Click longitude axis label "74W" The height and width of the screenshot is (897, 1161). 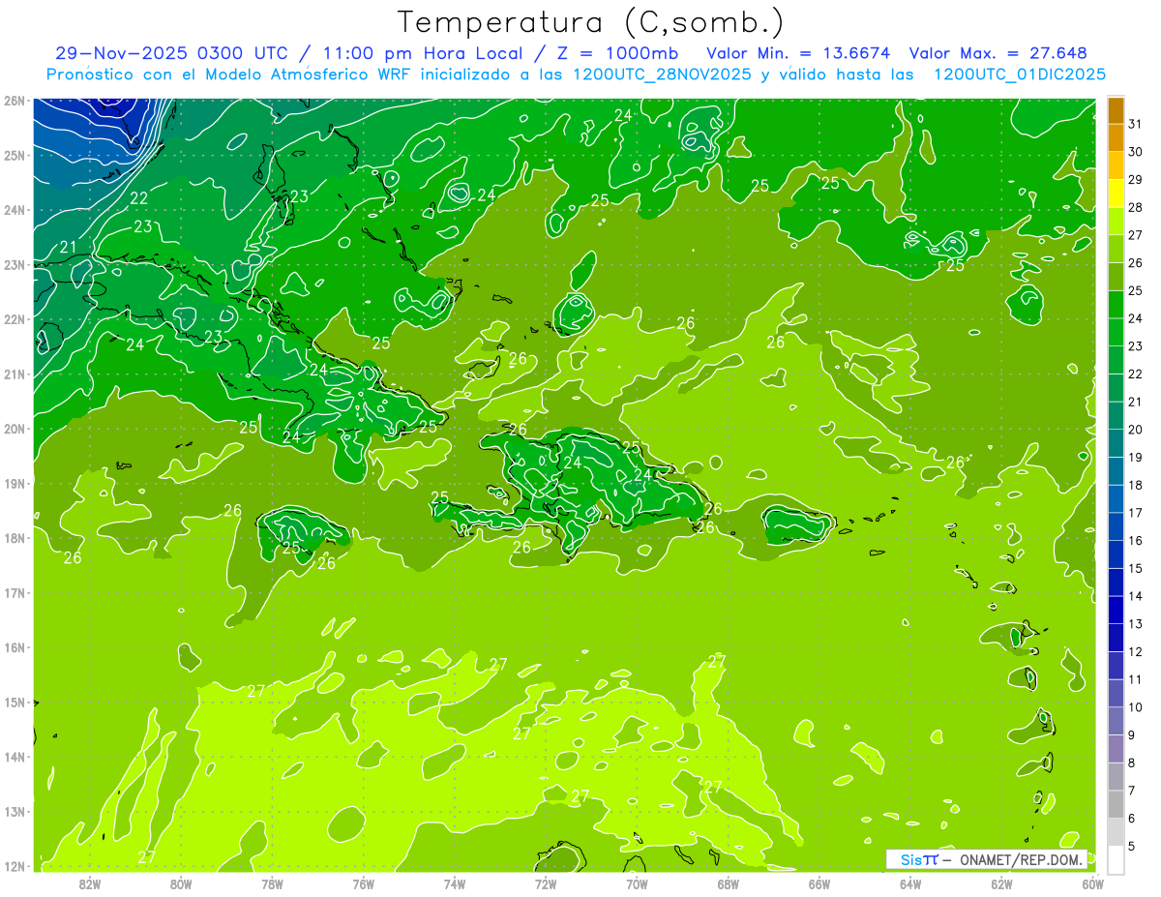tap(455, 883)
